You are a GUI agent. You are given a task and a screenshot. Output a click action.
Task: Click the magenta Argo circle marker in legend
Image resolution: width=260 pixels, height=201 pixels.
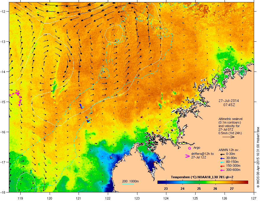tap(189, 148)
